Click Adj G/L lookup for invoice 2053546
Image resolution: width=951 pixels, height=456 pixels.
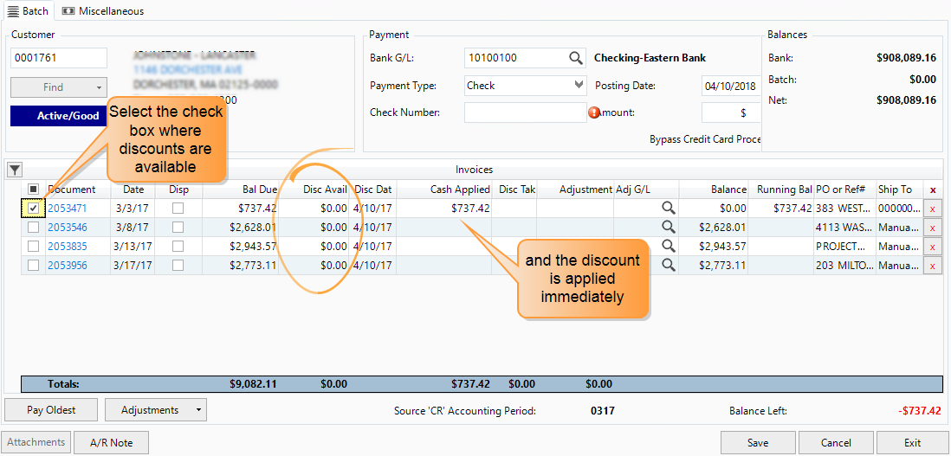(668, 228)
